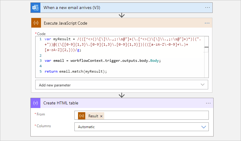Place cursor on the 'var email' code line
This screenshot has height=141, width=241.
[102, 61]
